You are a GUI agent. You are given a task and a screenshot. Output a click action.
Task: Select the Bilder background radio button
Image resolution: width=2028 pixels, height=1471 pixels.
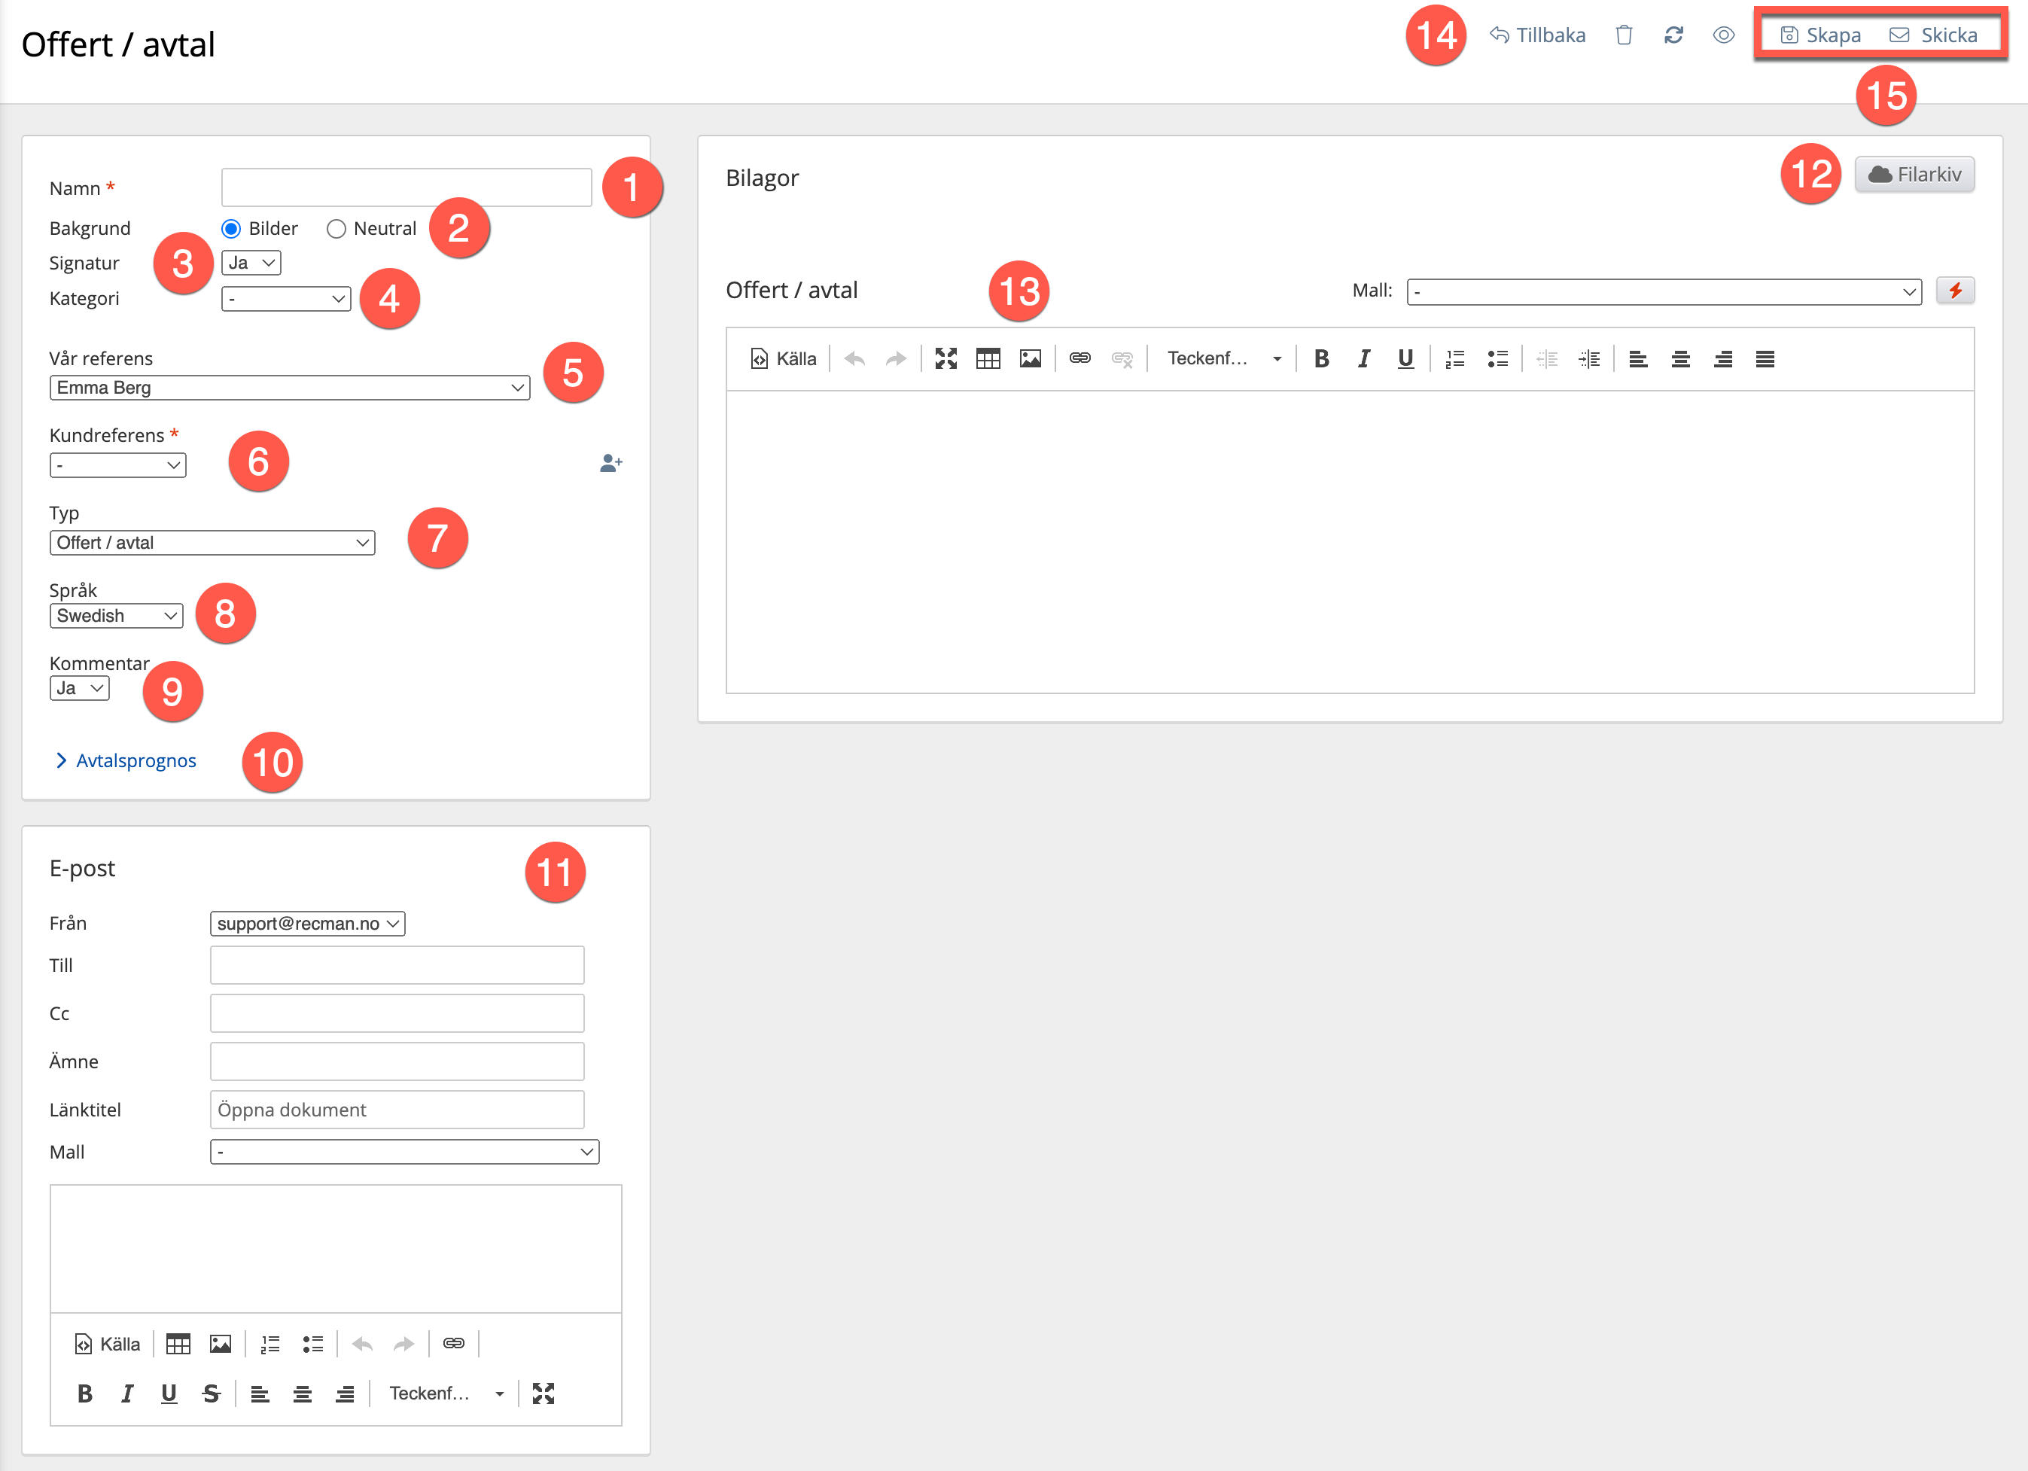[232, 229]
